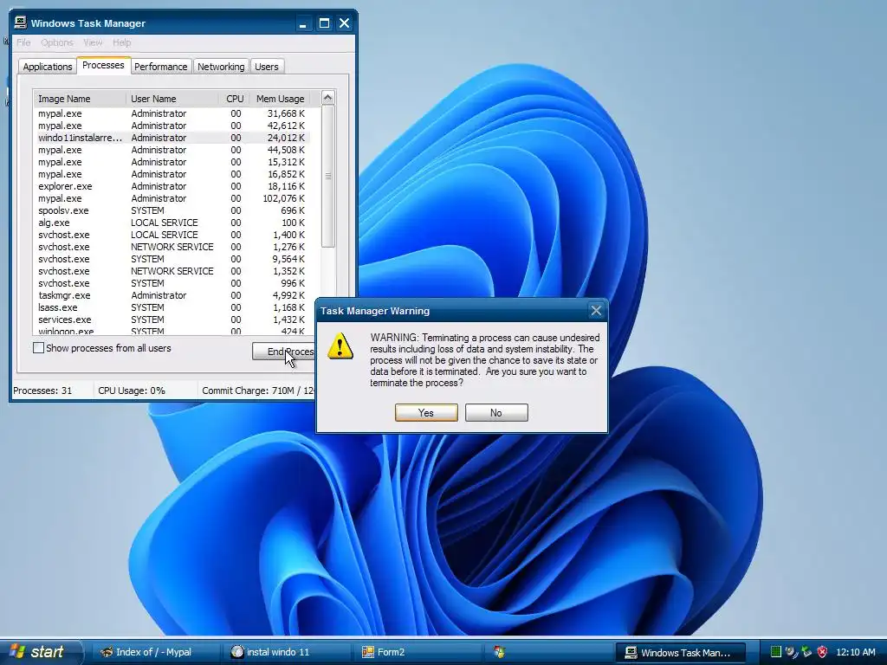887x665 pixels.
Task: Open the Users tab
Action: coord(267,67)
